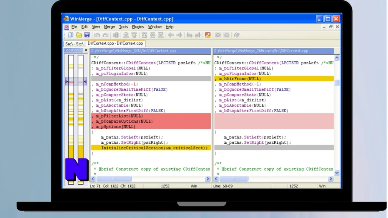
Task: Click the red m_pCompareOptions(NULL) line
Action: coord(151,121)
